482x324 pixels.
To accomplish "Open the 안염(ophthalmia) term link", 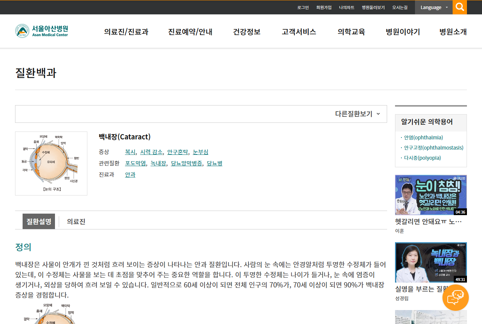I will (424, 138).
